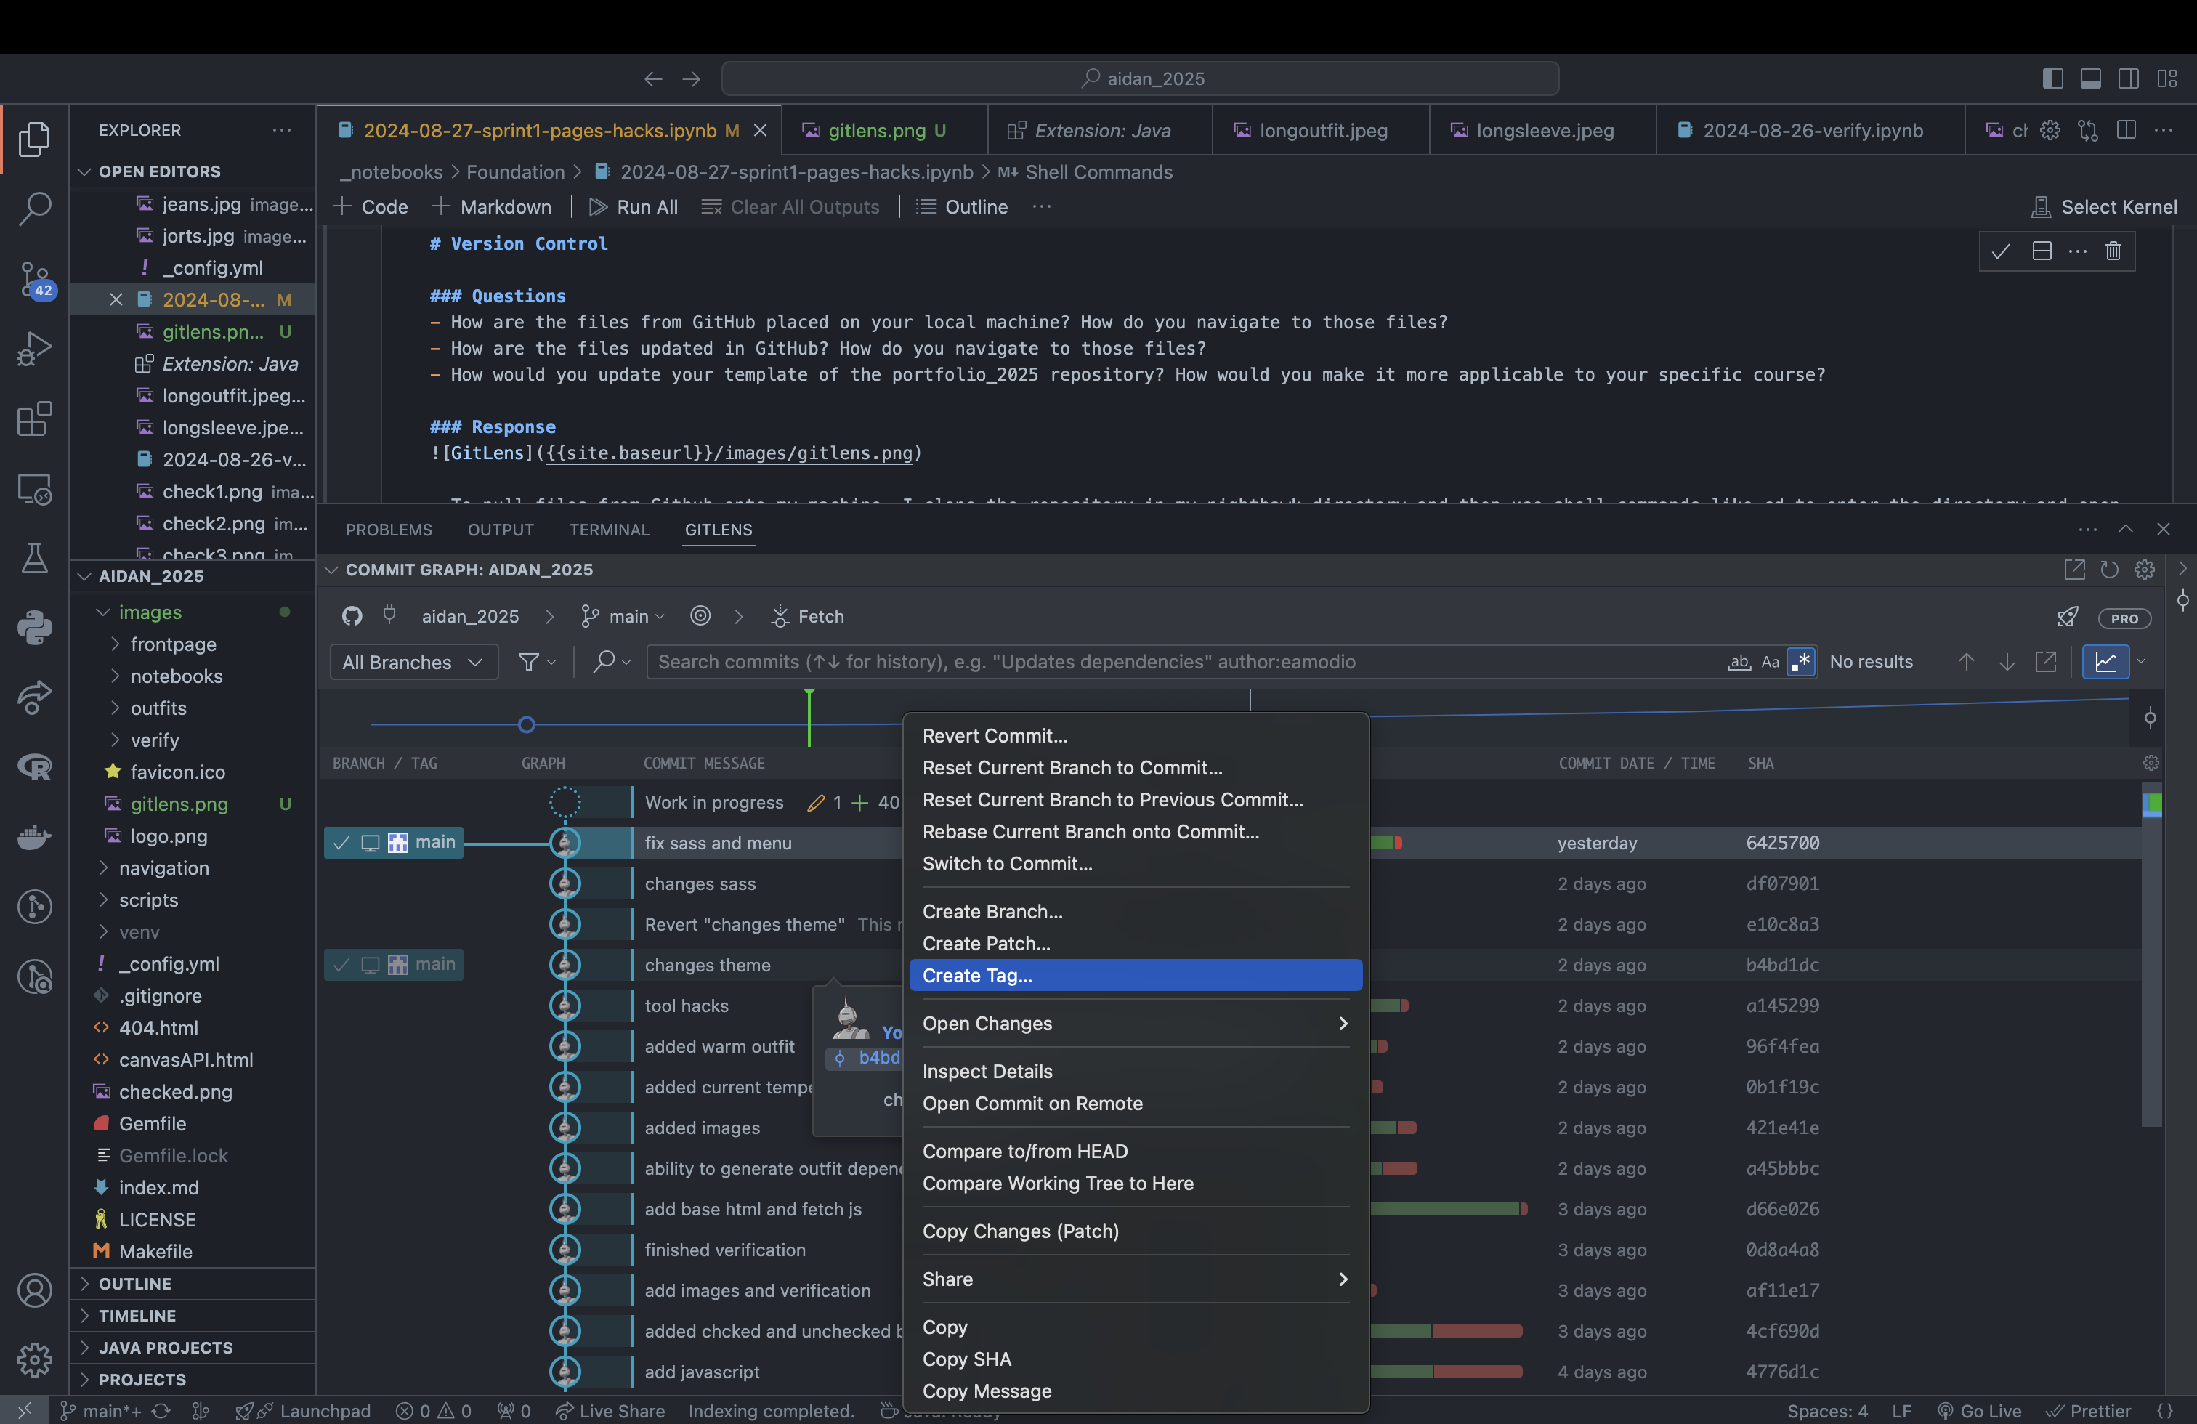Image resolution: width=2197 pixels, height=1424 pixels.
Task: Open commit graph settings gear
Action: (2145, 570)
